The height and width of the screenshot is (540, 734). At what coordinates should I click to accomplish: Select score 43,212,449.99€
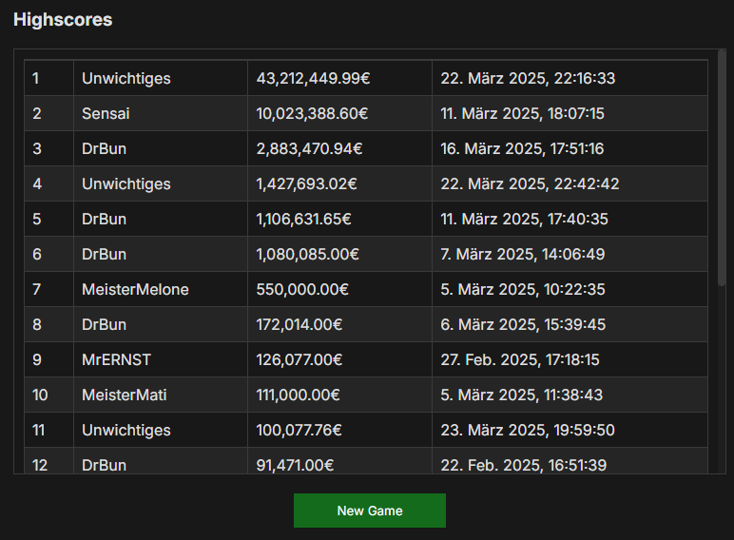(313, 78)
